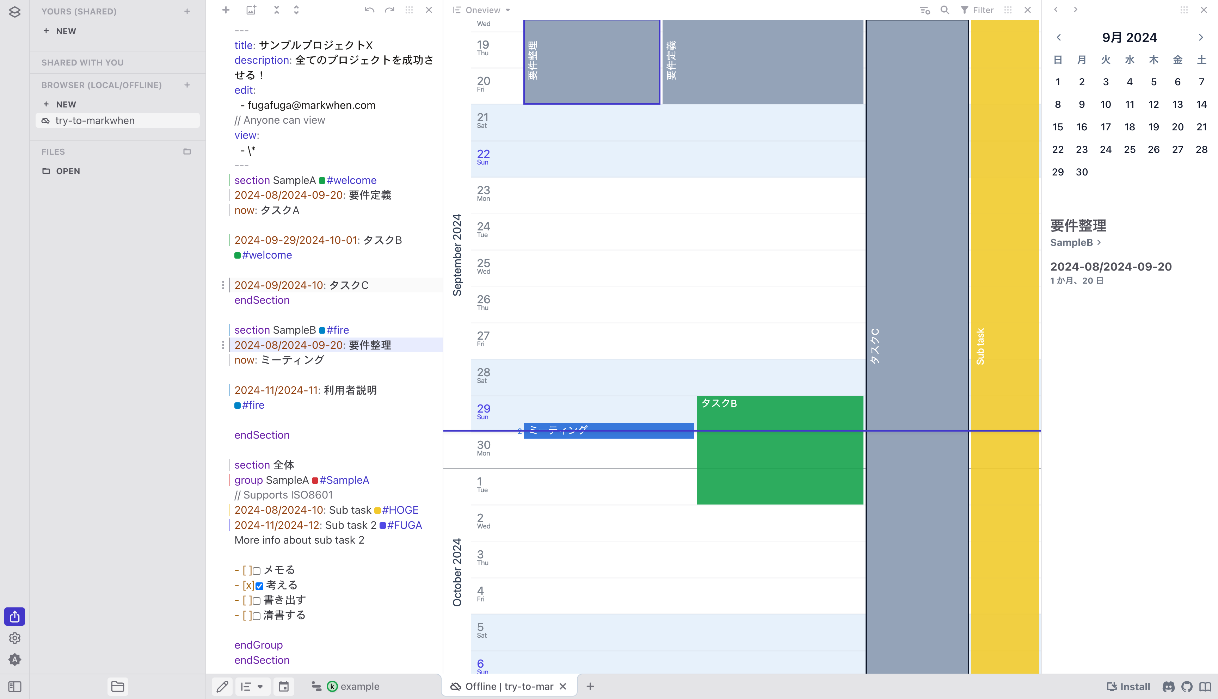Collapse all sections using the collapse icon
Image resolution: width=1218 pixels, height=699 pixels.
[x=276, y=10]
